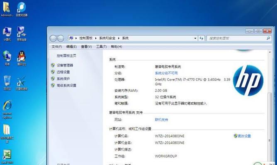The height and width of the screenshot is (165, 277).
Task: Open 远程设置 from the left pane
Action: coord(63,72)
